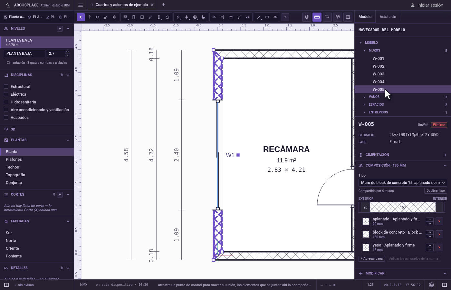
Task: Toggle the magnet snap icon
Action: click(307, 17)
